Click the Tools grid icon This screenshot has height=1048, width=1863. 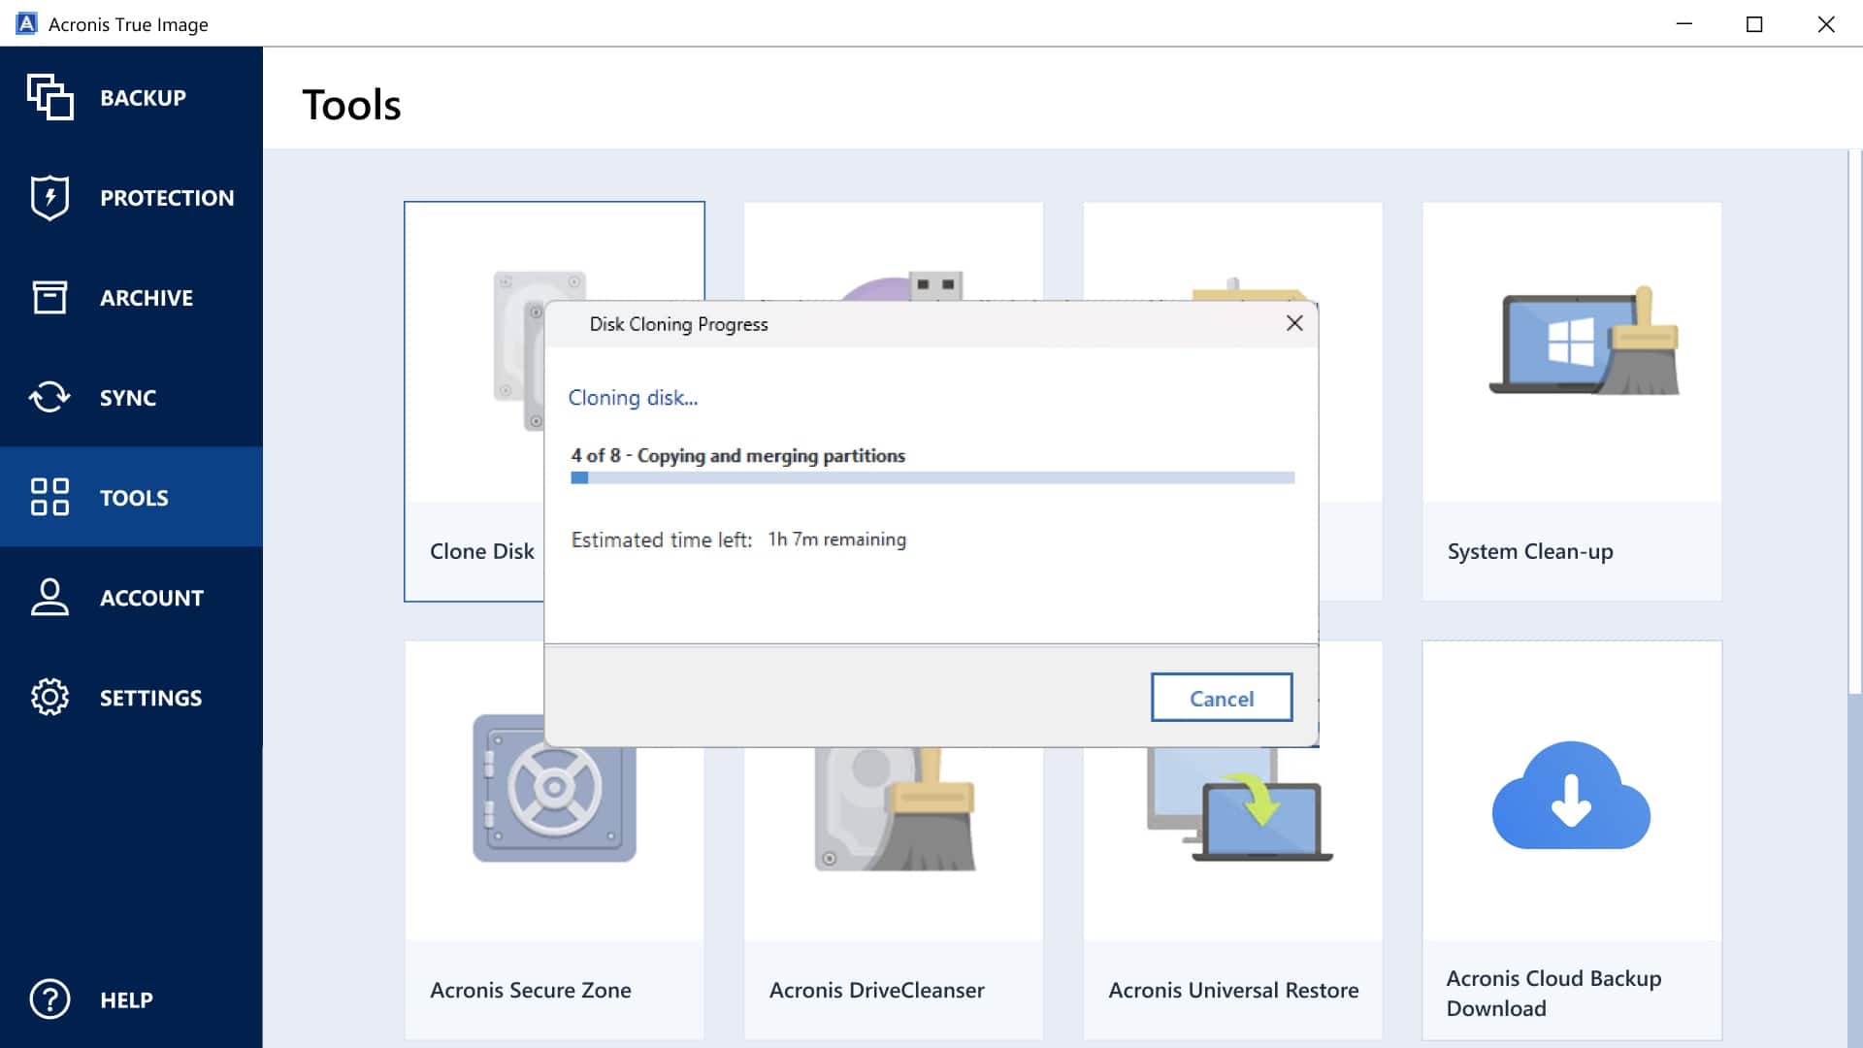click(x=49, y=497)
